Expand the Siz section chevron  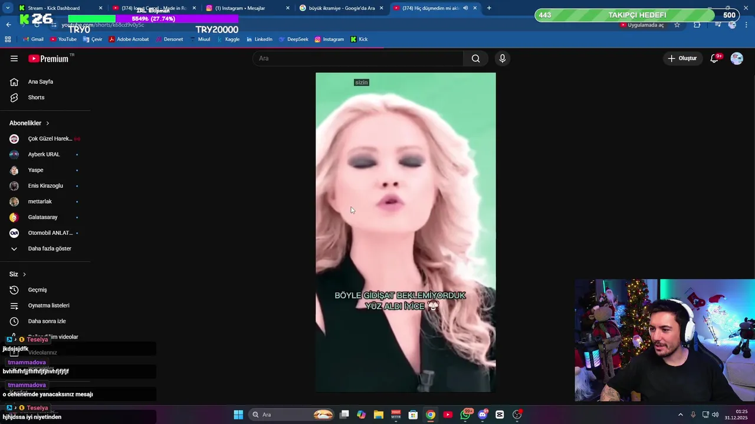coord(24,274)
